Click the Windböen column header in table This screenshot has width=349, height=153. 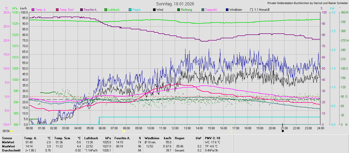point(152,138)
